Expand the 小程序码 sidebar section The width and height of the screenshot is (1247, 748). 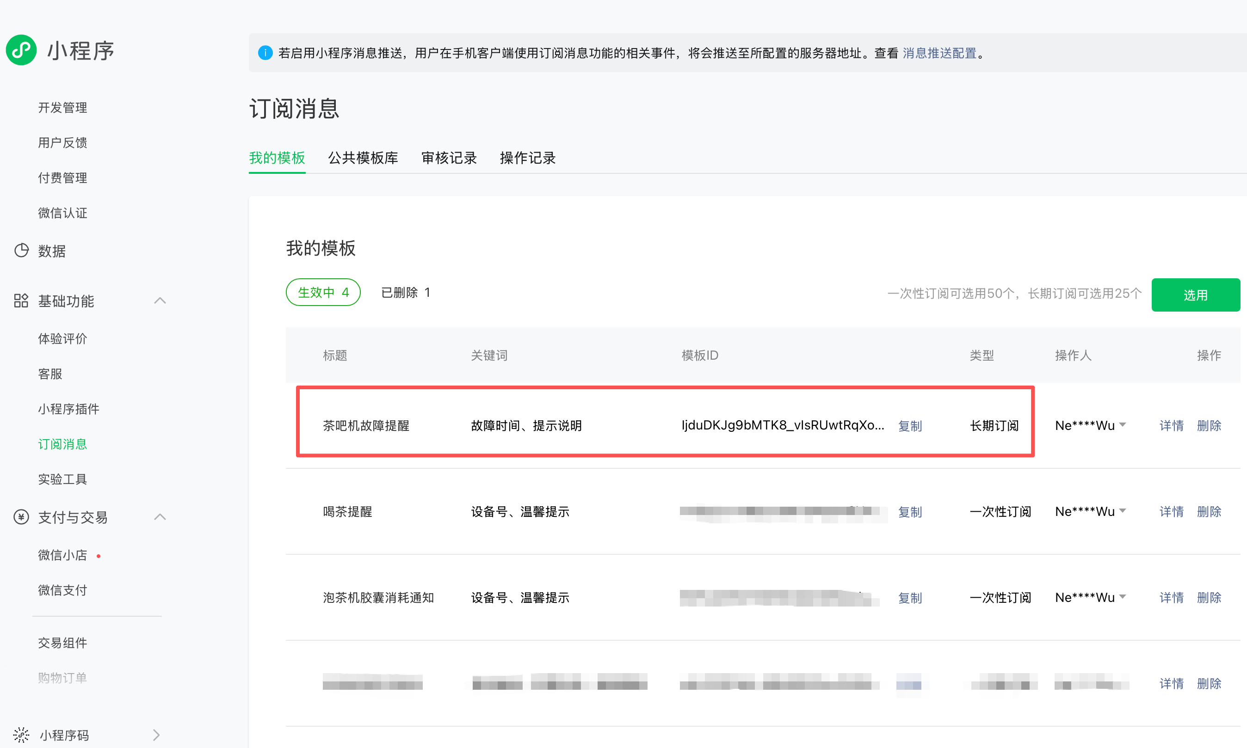[156, 735]
